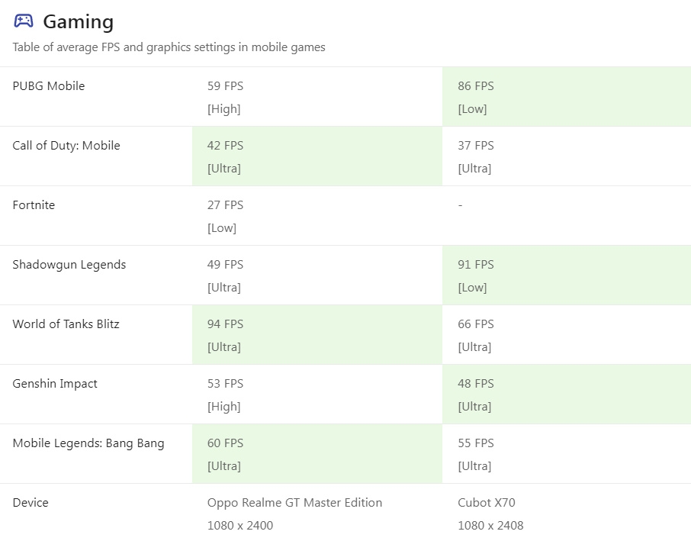Click the table description about average FPS

(x=169, y=47)
